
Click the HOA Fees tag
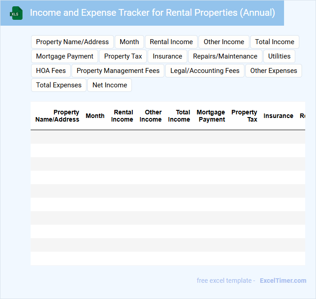(x=51, y=71)
